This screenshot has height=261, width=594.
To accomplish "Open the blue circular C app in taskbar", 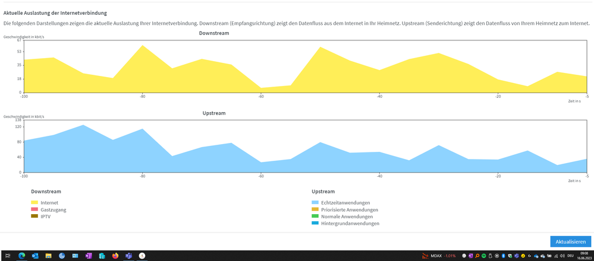I will coord(62,256).
